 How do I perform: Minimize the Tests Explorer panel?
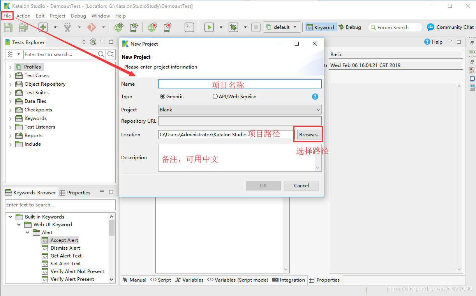102,41
